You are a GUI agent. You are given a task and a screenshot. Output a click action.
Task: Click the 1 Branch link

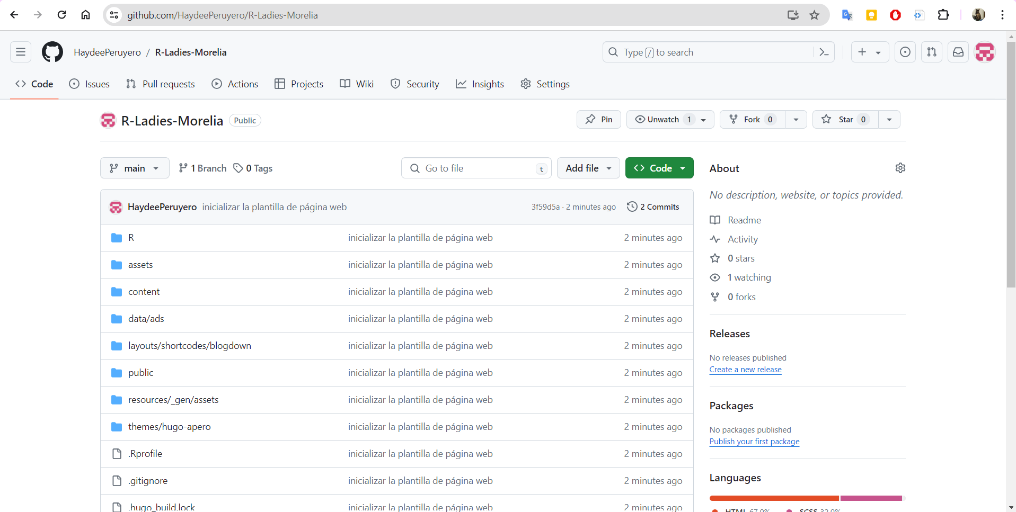coord(202,168)
